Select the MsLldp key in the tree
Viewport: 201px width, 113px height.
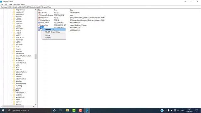18,26
